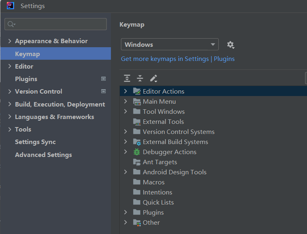Select the Android Design Tools row text
Viewport: 307px width, 234px height.
175,172
